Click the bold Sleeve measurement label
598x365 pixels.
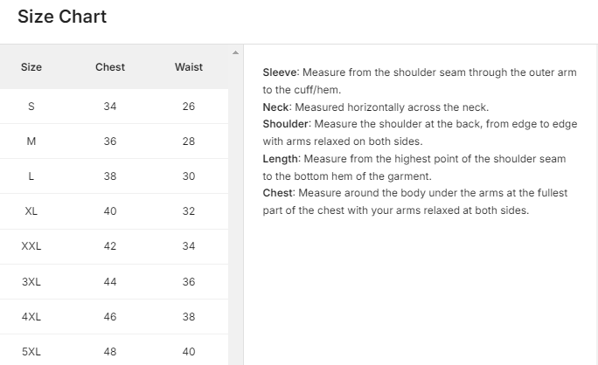tap(281, 72)
